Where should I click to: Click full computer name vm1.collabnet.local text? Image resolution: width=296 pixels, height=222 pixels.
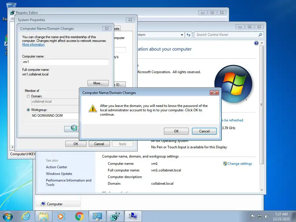(166, 170)
